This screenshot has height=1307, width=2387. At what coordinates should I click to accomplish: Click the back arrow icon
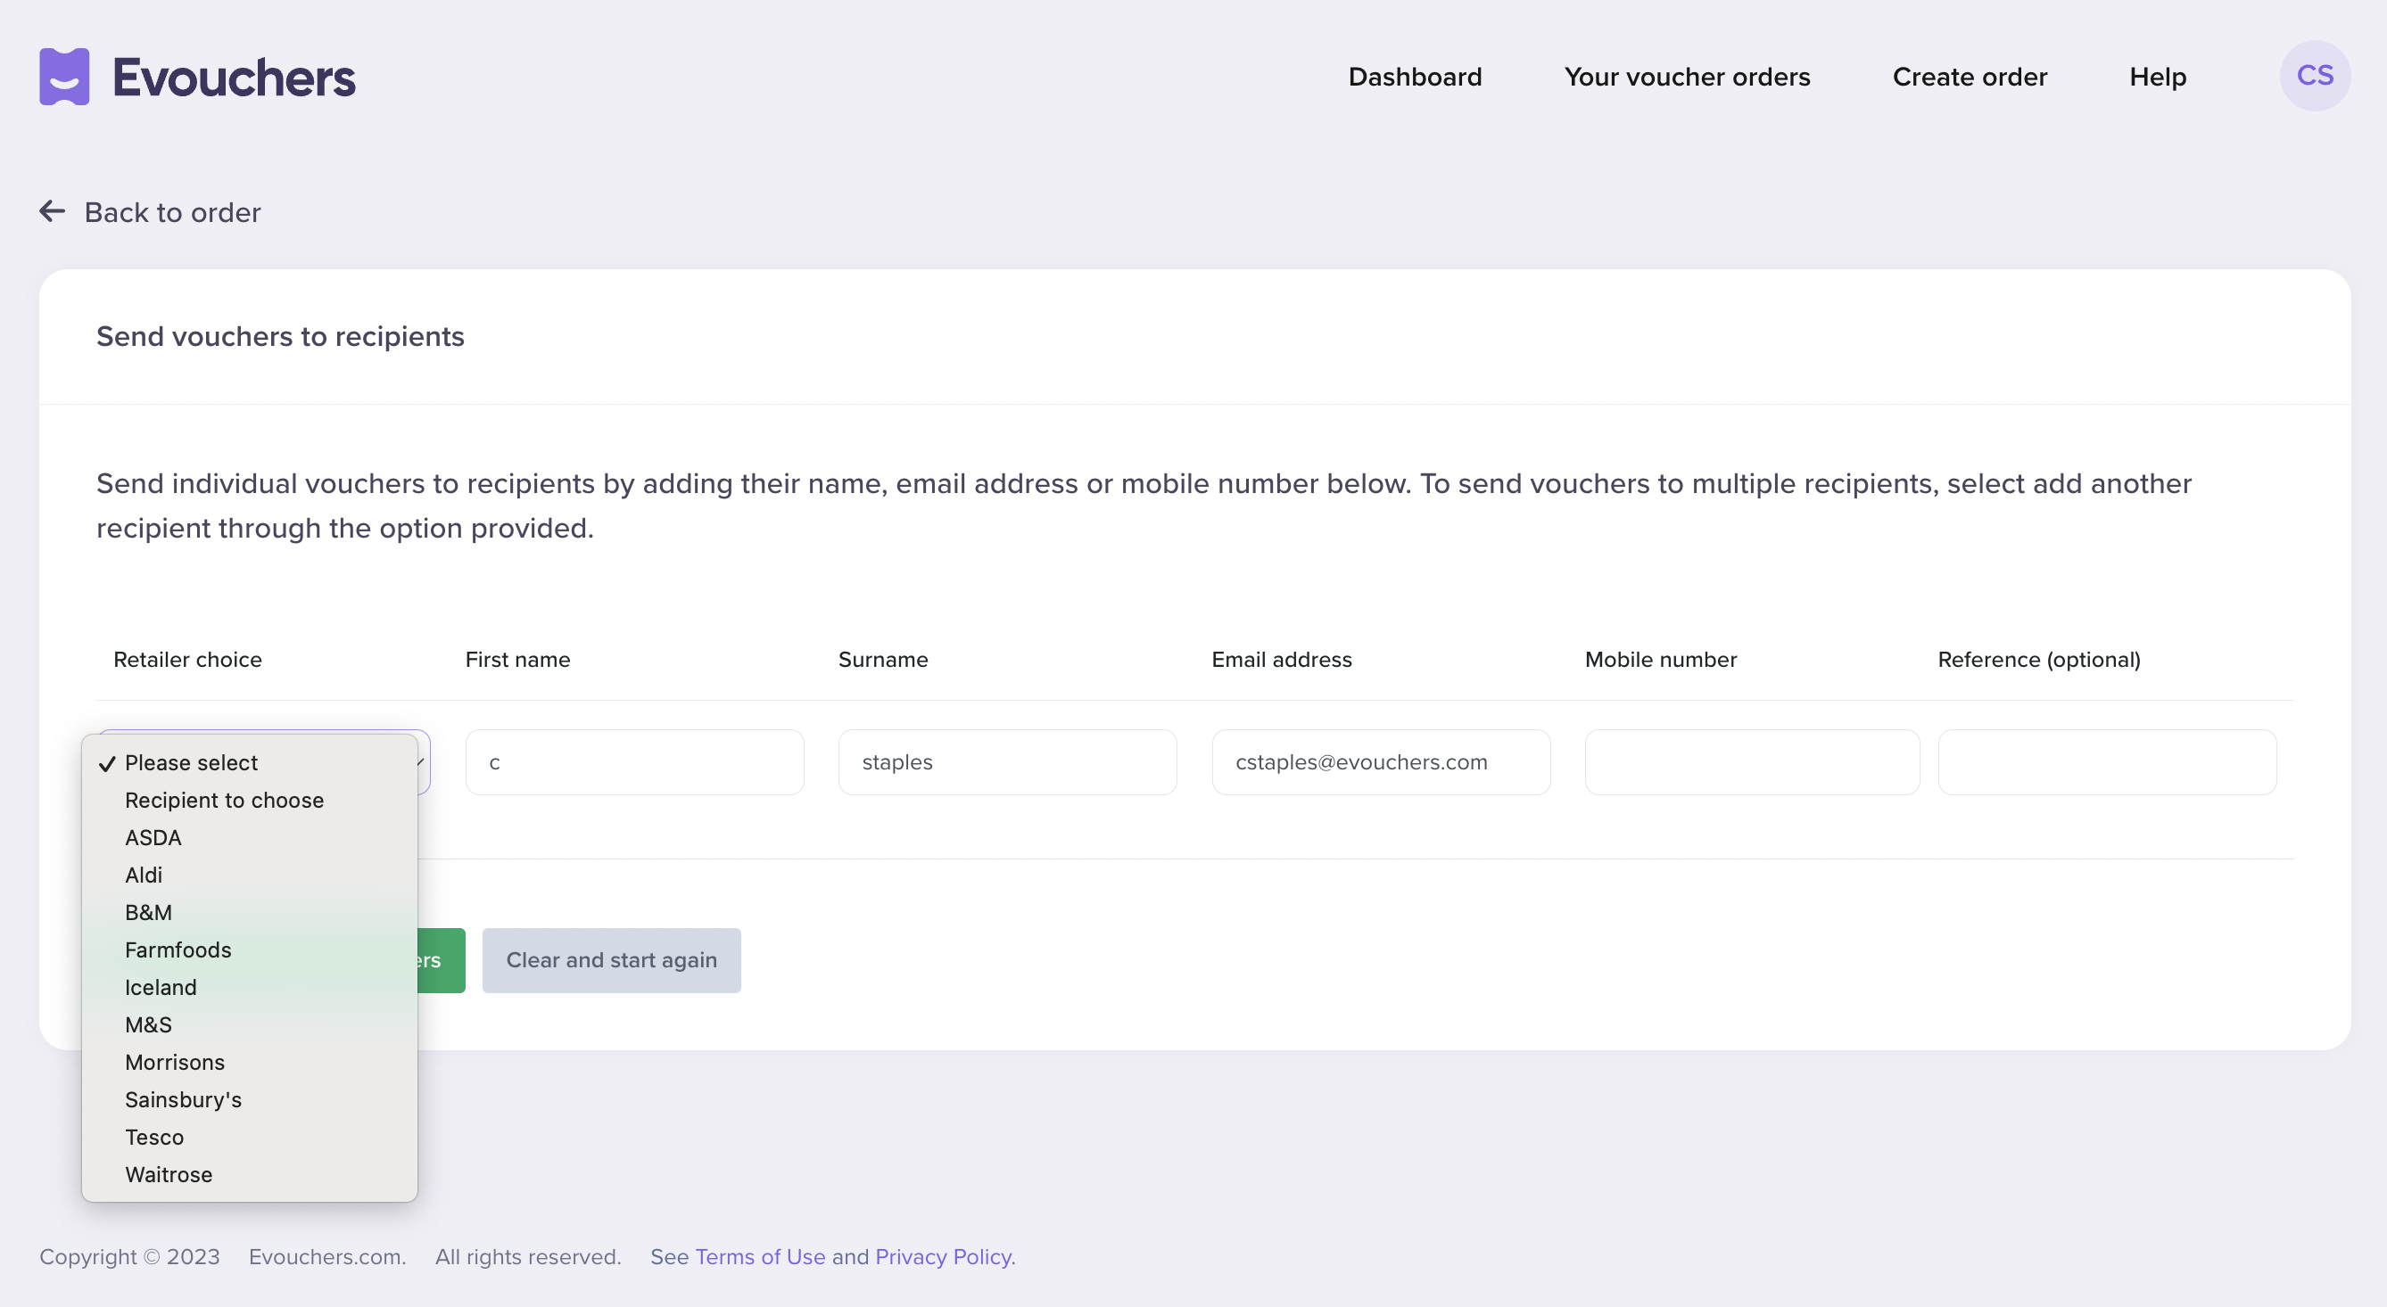(x=52, y=211)
